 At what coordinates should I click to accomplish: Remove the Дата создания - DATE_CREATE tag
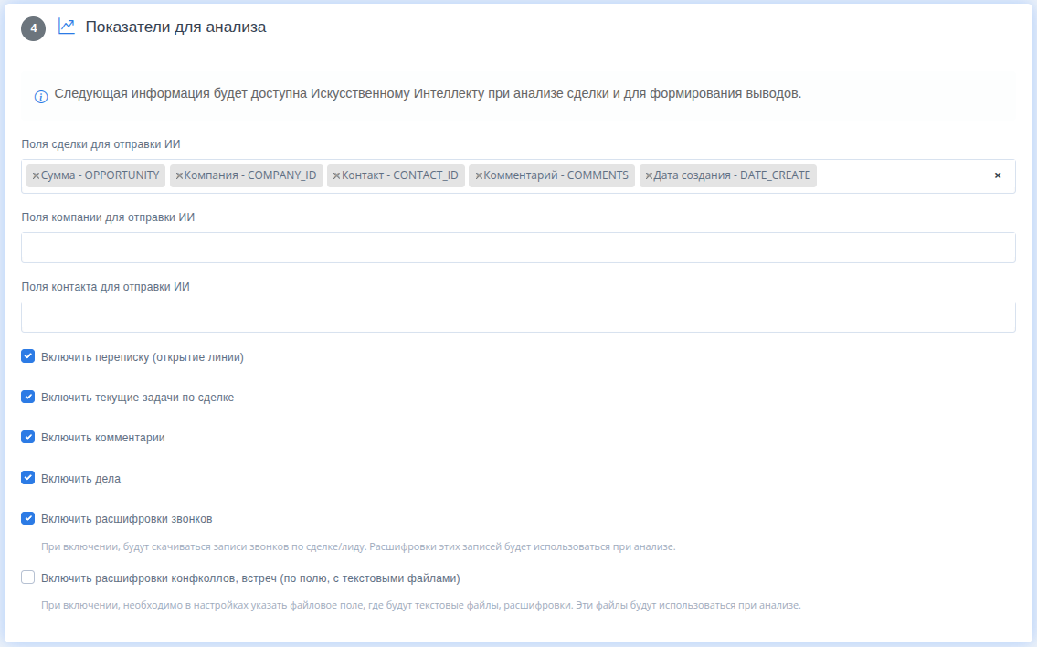649,175
